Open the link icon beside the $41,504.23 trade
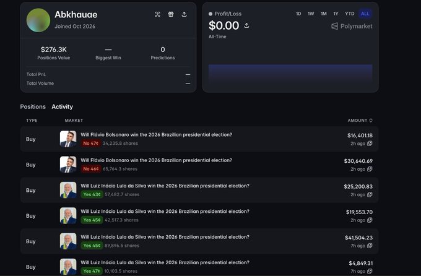Screen dimensions: 421x276 click(370, 246)
